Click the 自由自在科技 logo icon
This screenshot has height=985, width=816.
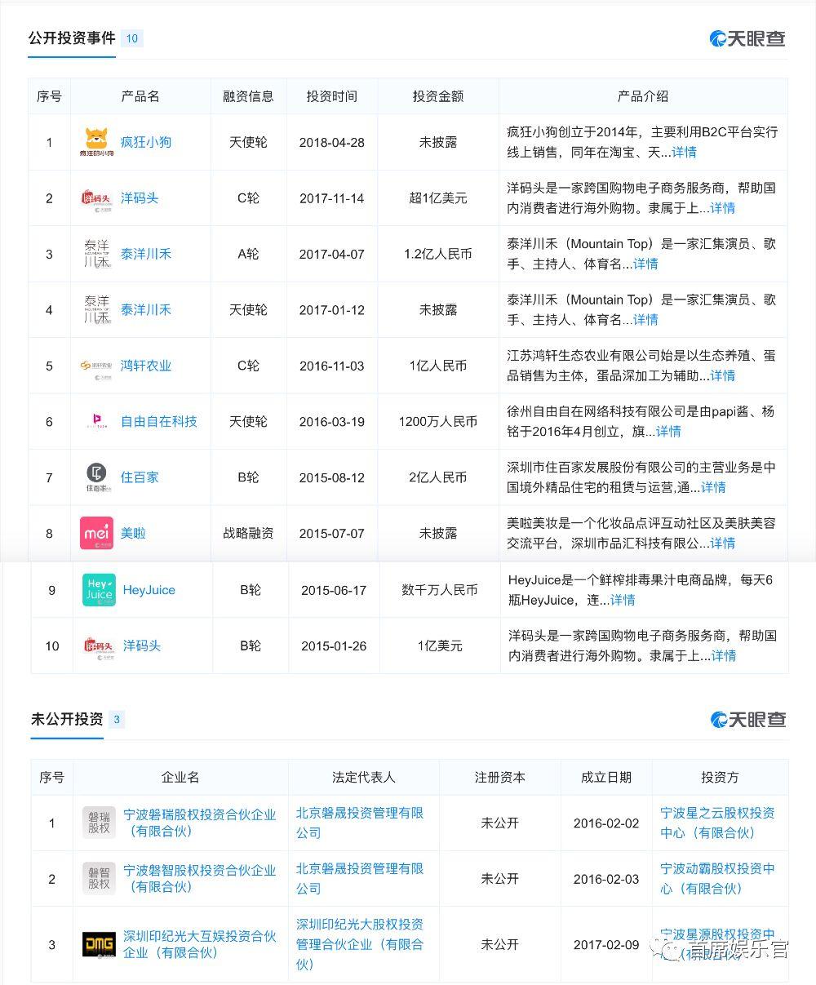pos(96,422)
